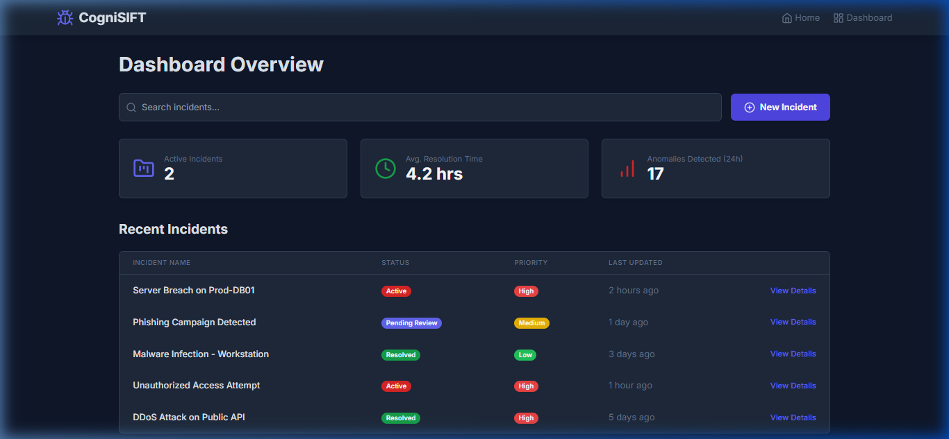Click the Status column header

tap(395, 263)
